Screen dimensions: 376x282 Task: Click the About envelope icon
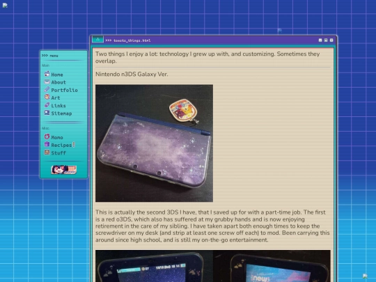[x=47, y=81]
